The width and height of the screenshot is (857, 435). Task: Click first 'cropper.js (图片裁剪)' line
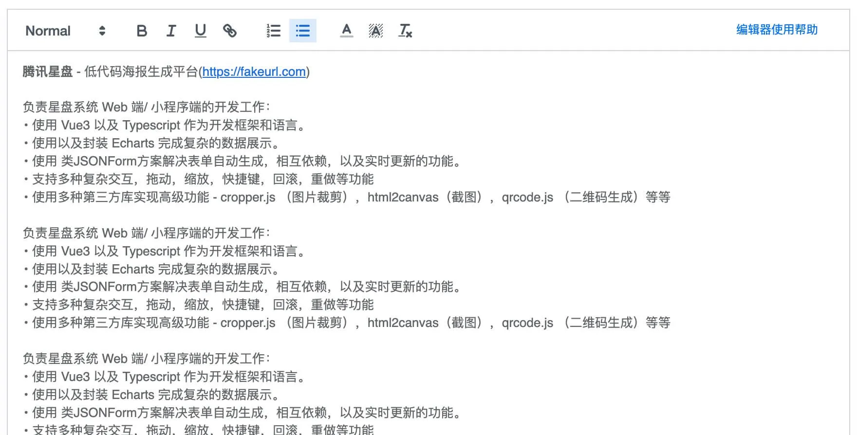[347, 197]
